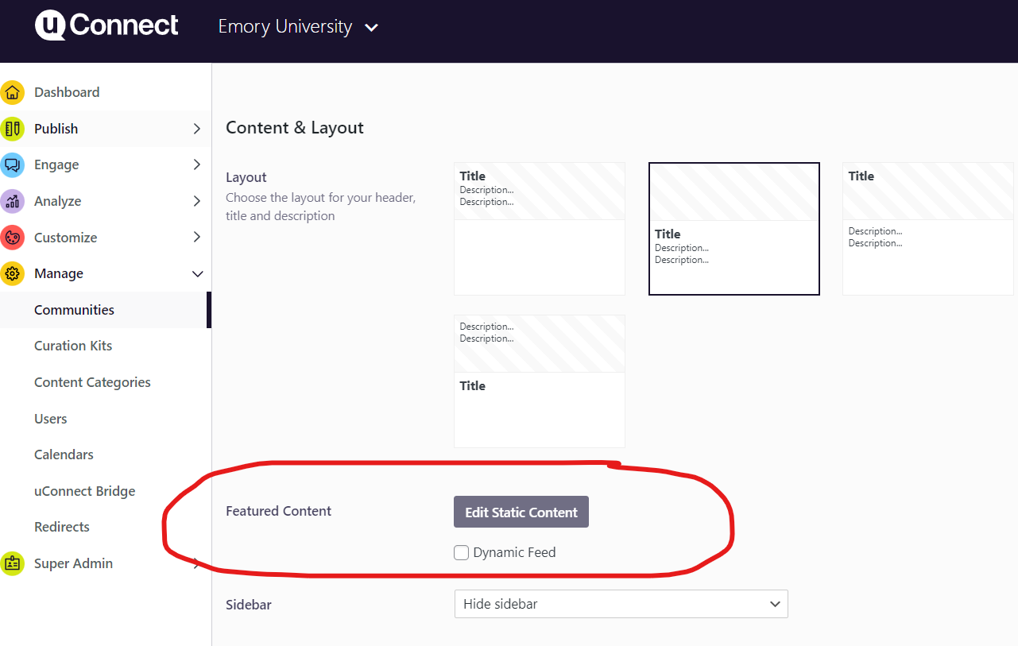
Task: Open the Emory University site switcher
Action: (298, 27)
